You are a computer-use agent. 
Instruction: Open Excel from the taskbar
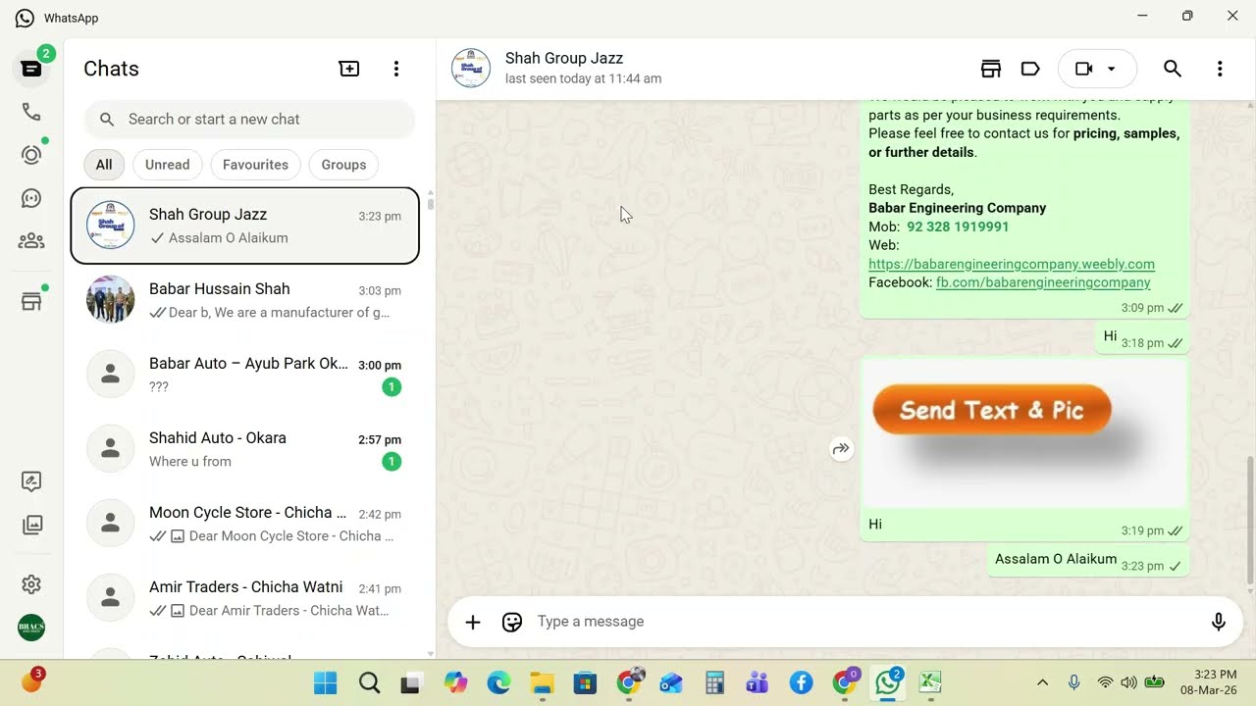[930, 682]
